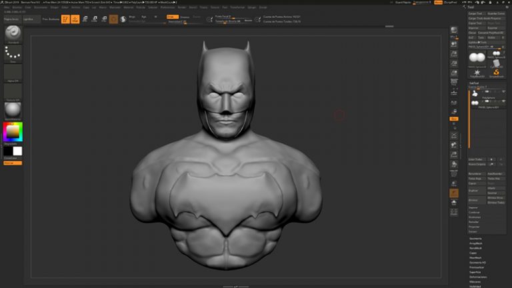This screenshot has width=512, height=288.
Task: Toggle Solo mode on right shelf
Action: tap(454, 203)
